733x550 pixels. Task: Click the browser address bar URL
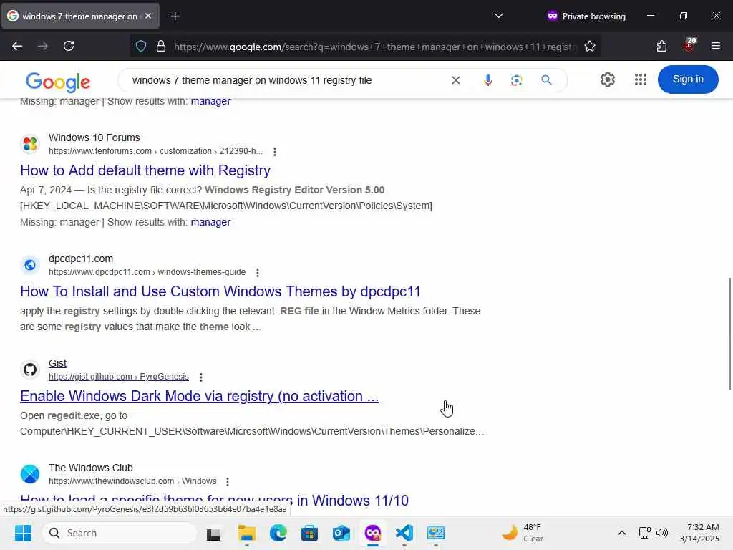tap(375, 47)
